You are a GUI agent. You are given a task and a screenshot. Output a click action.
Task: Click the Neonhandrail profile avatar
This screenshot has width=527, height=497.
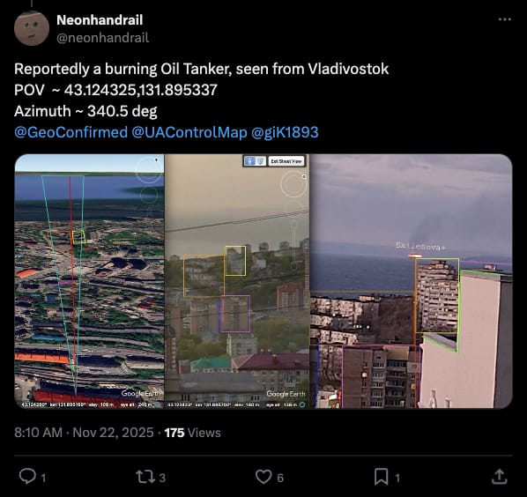click(x=32, y=28)
